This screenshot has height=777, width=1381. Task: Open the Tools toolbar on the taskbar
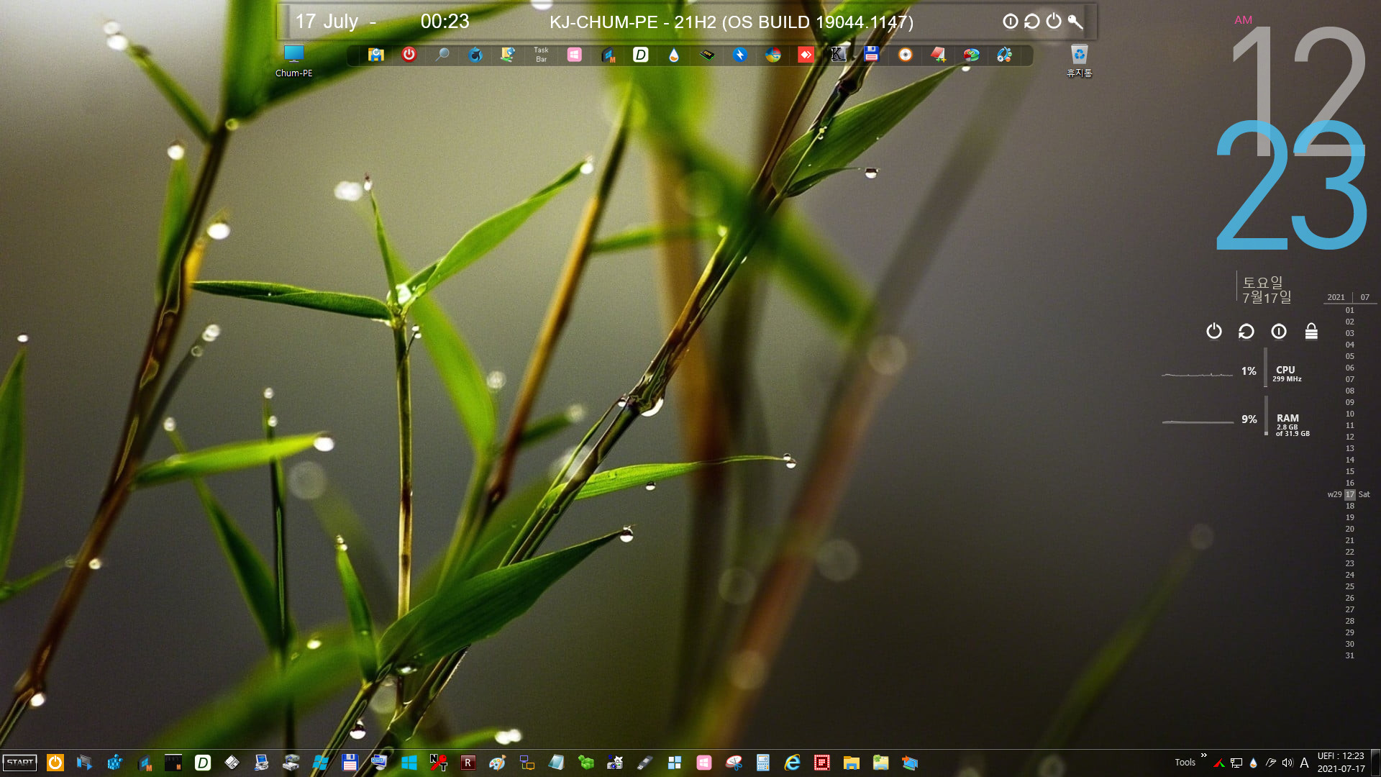tap(1185, 763)
